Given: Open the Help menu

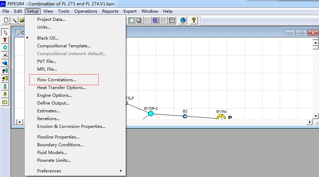Looking at the screenshot, I should (168, 11).
